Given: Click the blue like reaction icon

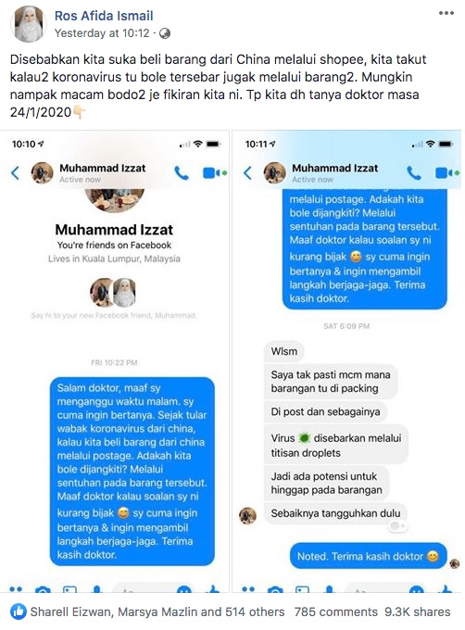Looking at the screenshot, I should tap(19, 611).
